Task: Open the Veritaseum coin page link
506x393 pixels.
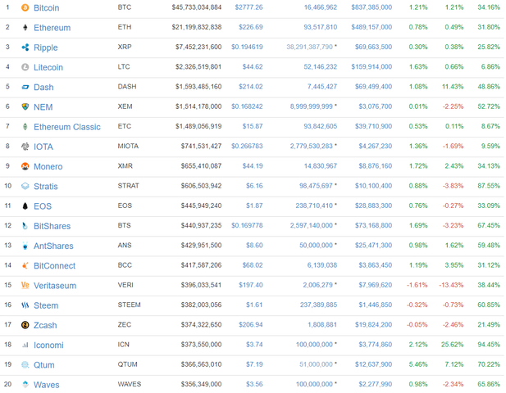Action: (55, 286)
